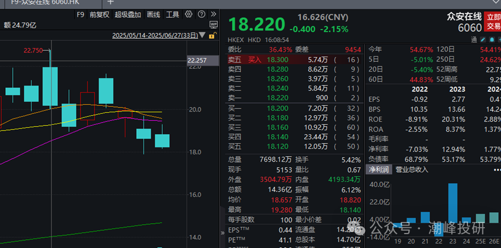Toggle the yellow date-range lock icon

tap(213, 35)
